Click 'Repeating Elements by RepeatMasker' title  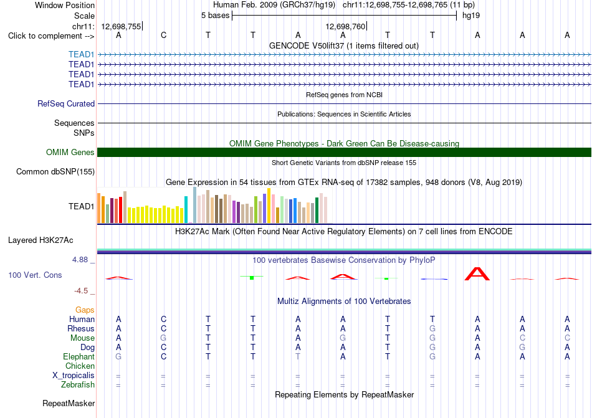coord(344,394)
